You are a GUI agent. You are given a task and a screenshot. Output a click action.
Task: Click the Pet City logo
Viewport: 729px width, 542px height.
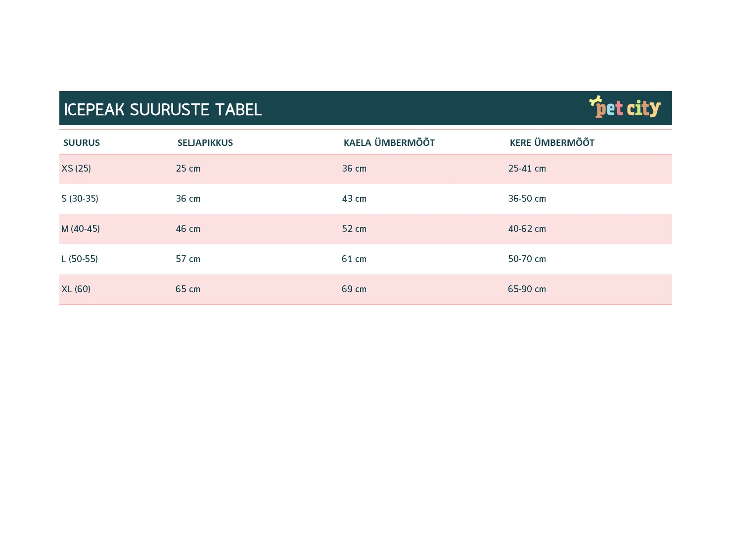point(625,107)
